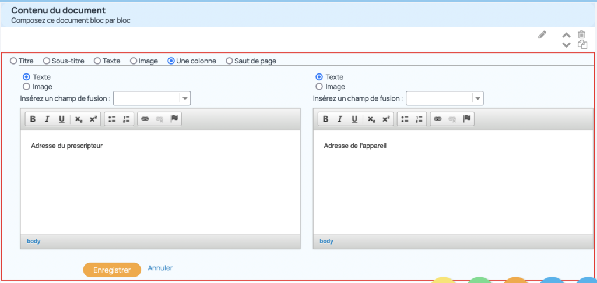Click 'Adresse du prescripteur' text
The width and height of the screenshot is (597, 283).
coord(67,146)
